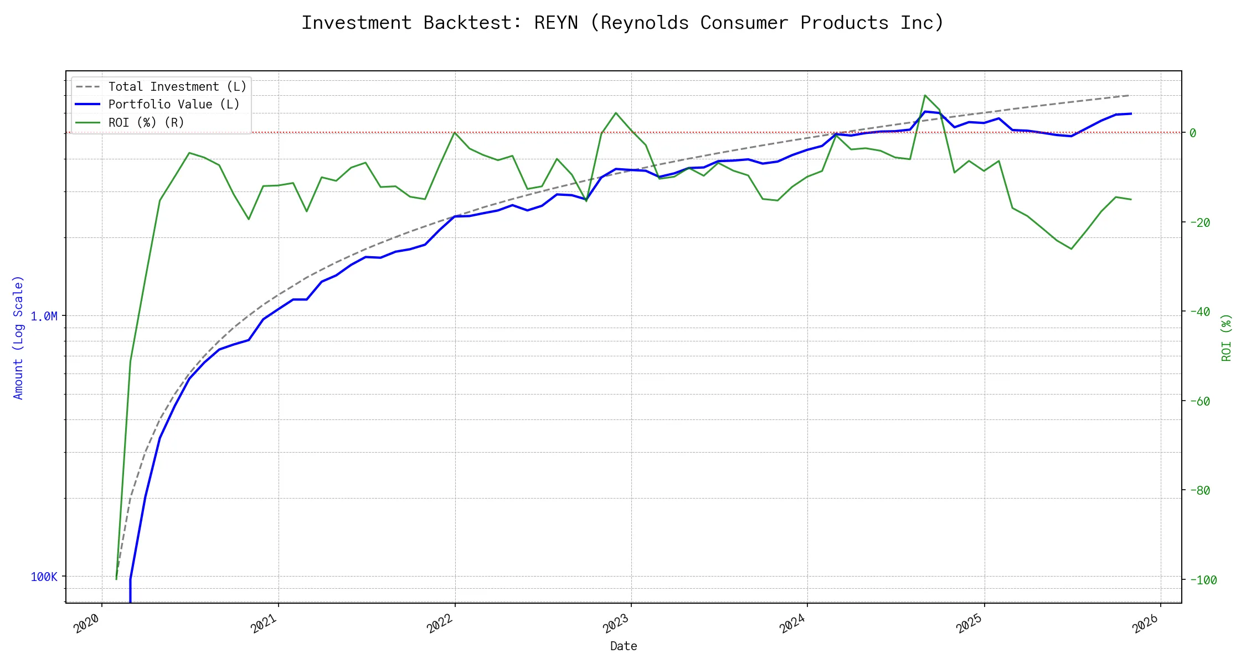The image size is (1246, 664).
Task: Click the 2025 x-axis tick label
Action: (x=969, y=624)
